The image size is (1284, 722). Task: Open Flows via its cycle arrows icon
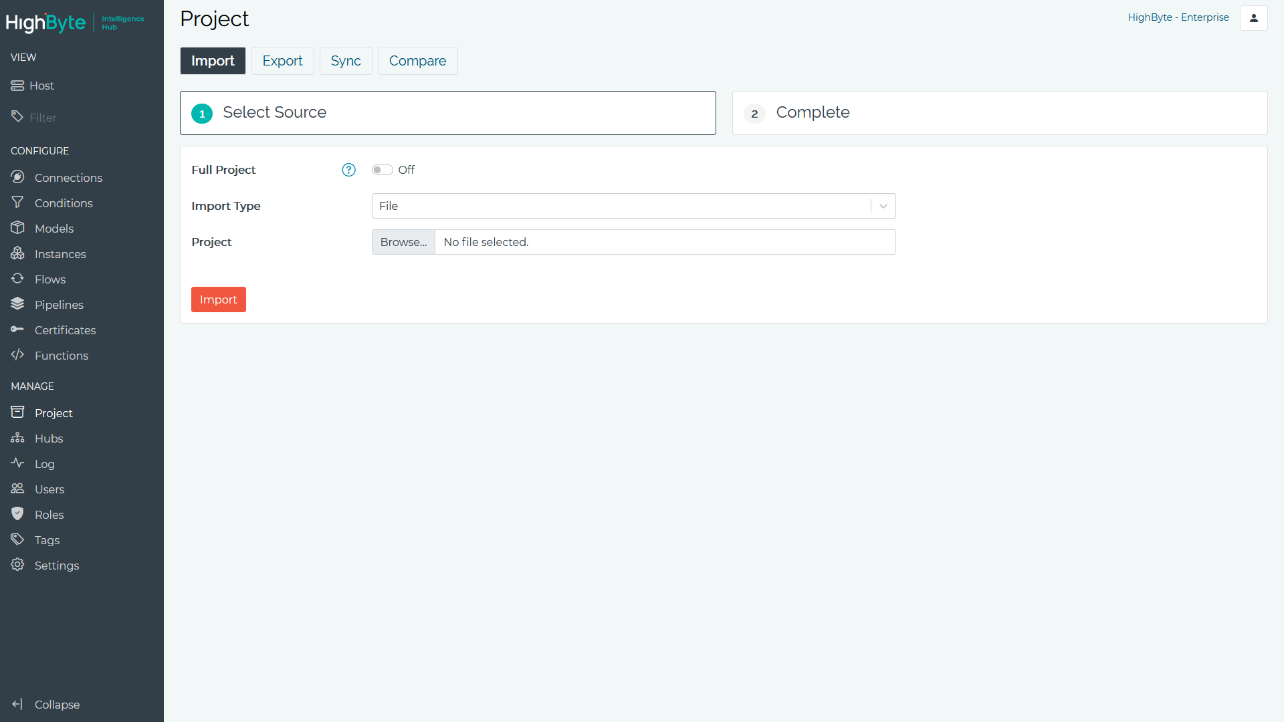(x=17, y=279)
